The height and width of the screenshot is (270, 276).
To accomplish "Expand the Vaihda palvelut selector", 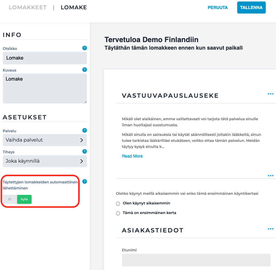I will (x=45, y=140).
